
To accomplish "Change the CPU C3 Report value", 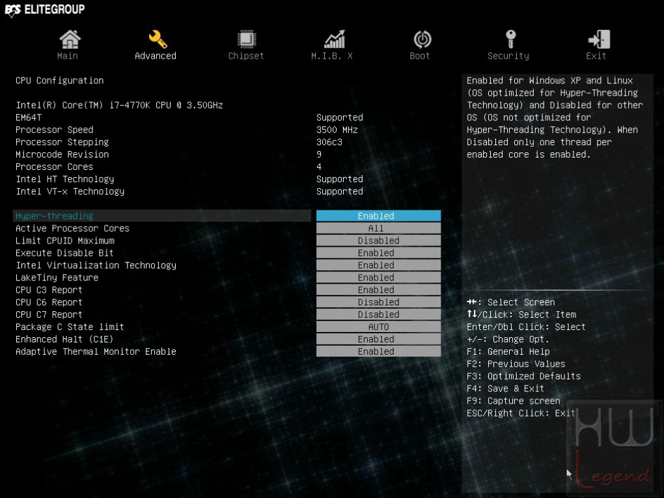I will [378, 290].
